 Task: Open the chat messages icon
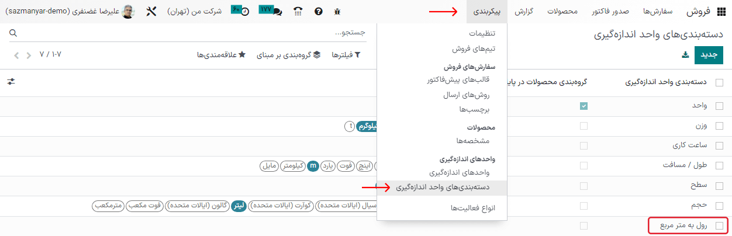tap(270, 11)
